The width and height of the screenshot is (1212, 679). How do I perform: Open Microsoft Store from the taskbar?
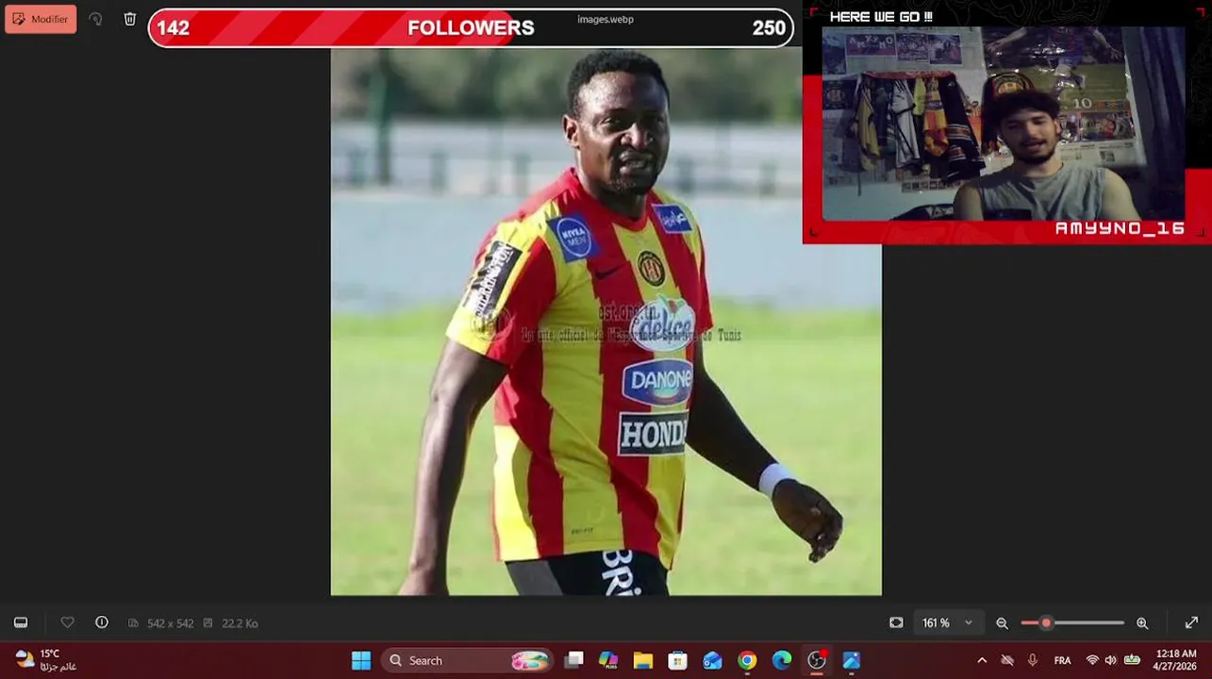click(x=677, y=660)
